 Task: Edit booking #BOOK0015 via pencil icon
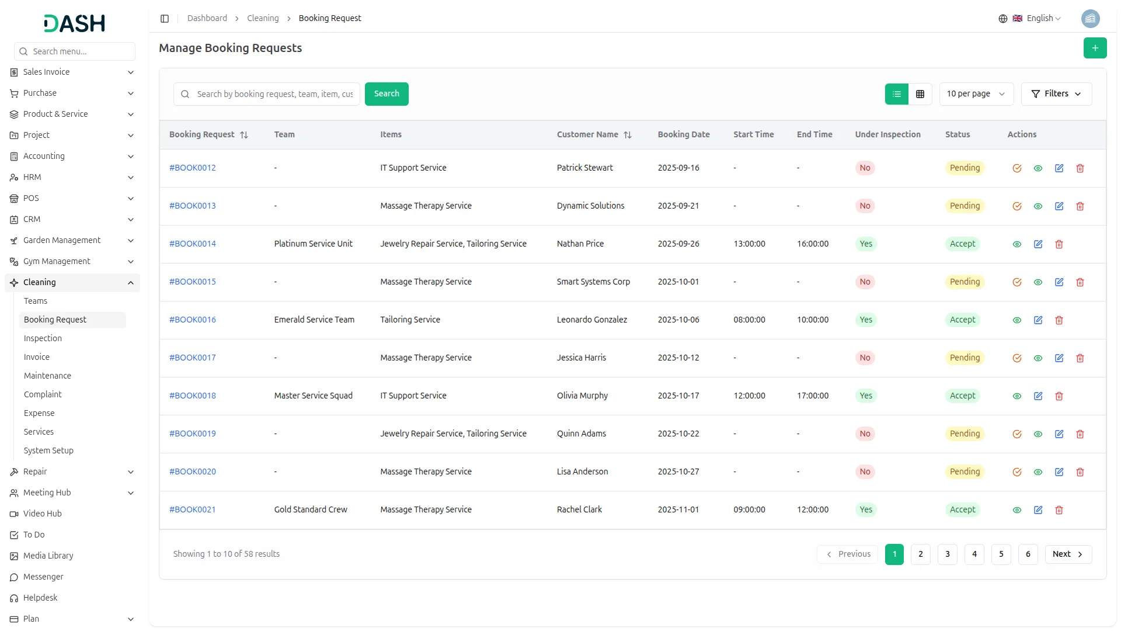point(1059,282)
